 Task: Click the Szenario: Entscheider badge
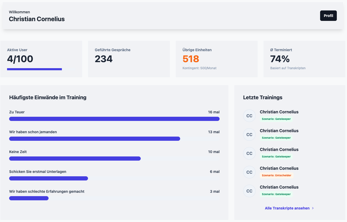pos(277,175)
